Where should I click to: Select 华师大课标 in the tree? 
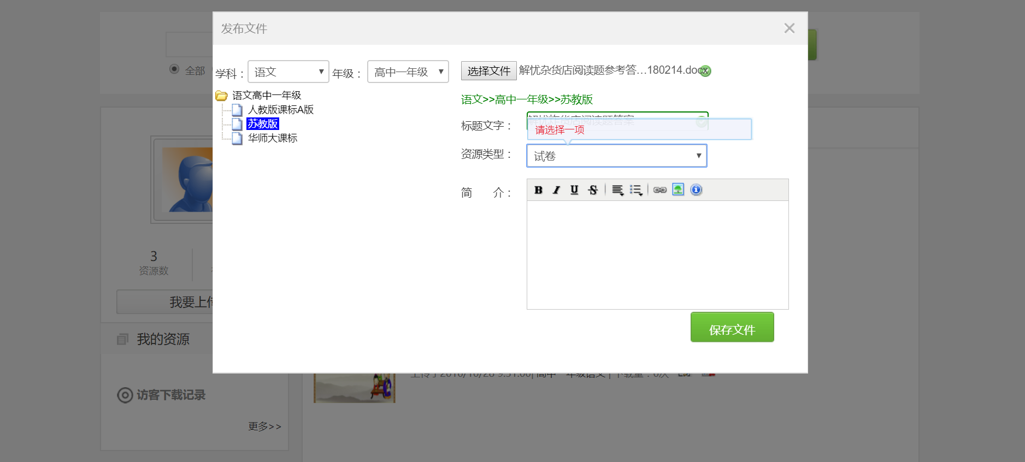tap(272, 138)
